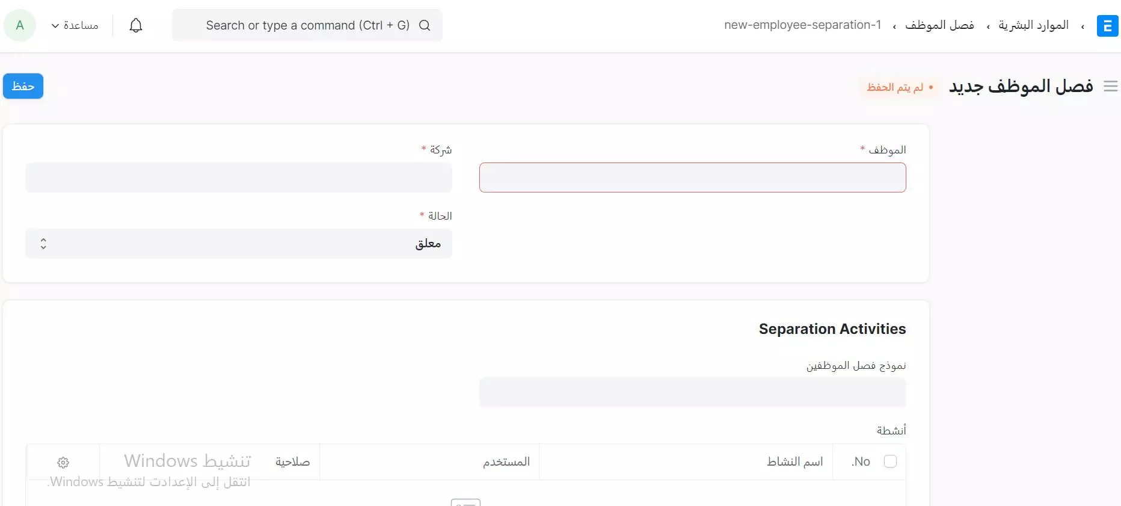Click the حفظ save button
This screenshot has width=1121, height=506.
point(23,86)
